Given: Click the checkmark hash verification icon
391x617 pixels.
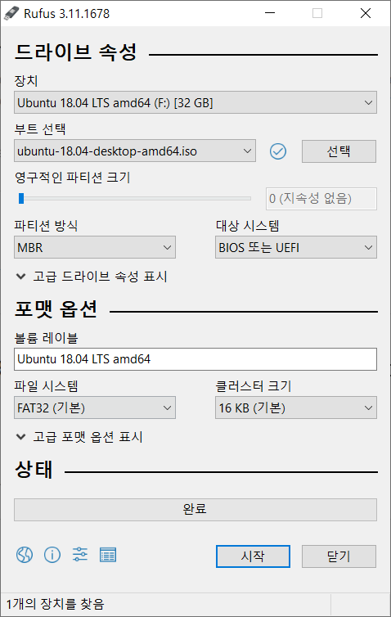Looking at the screenshot, I should click(278, 151).
